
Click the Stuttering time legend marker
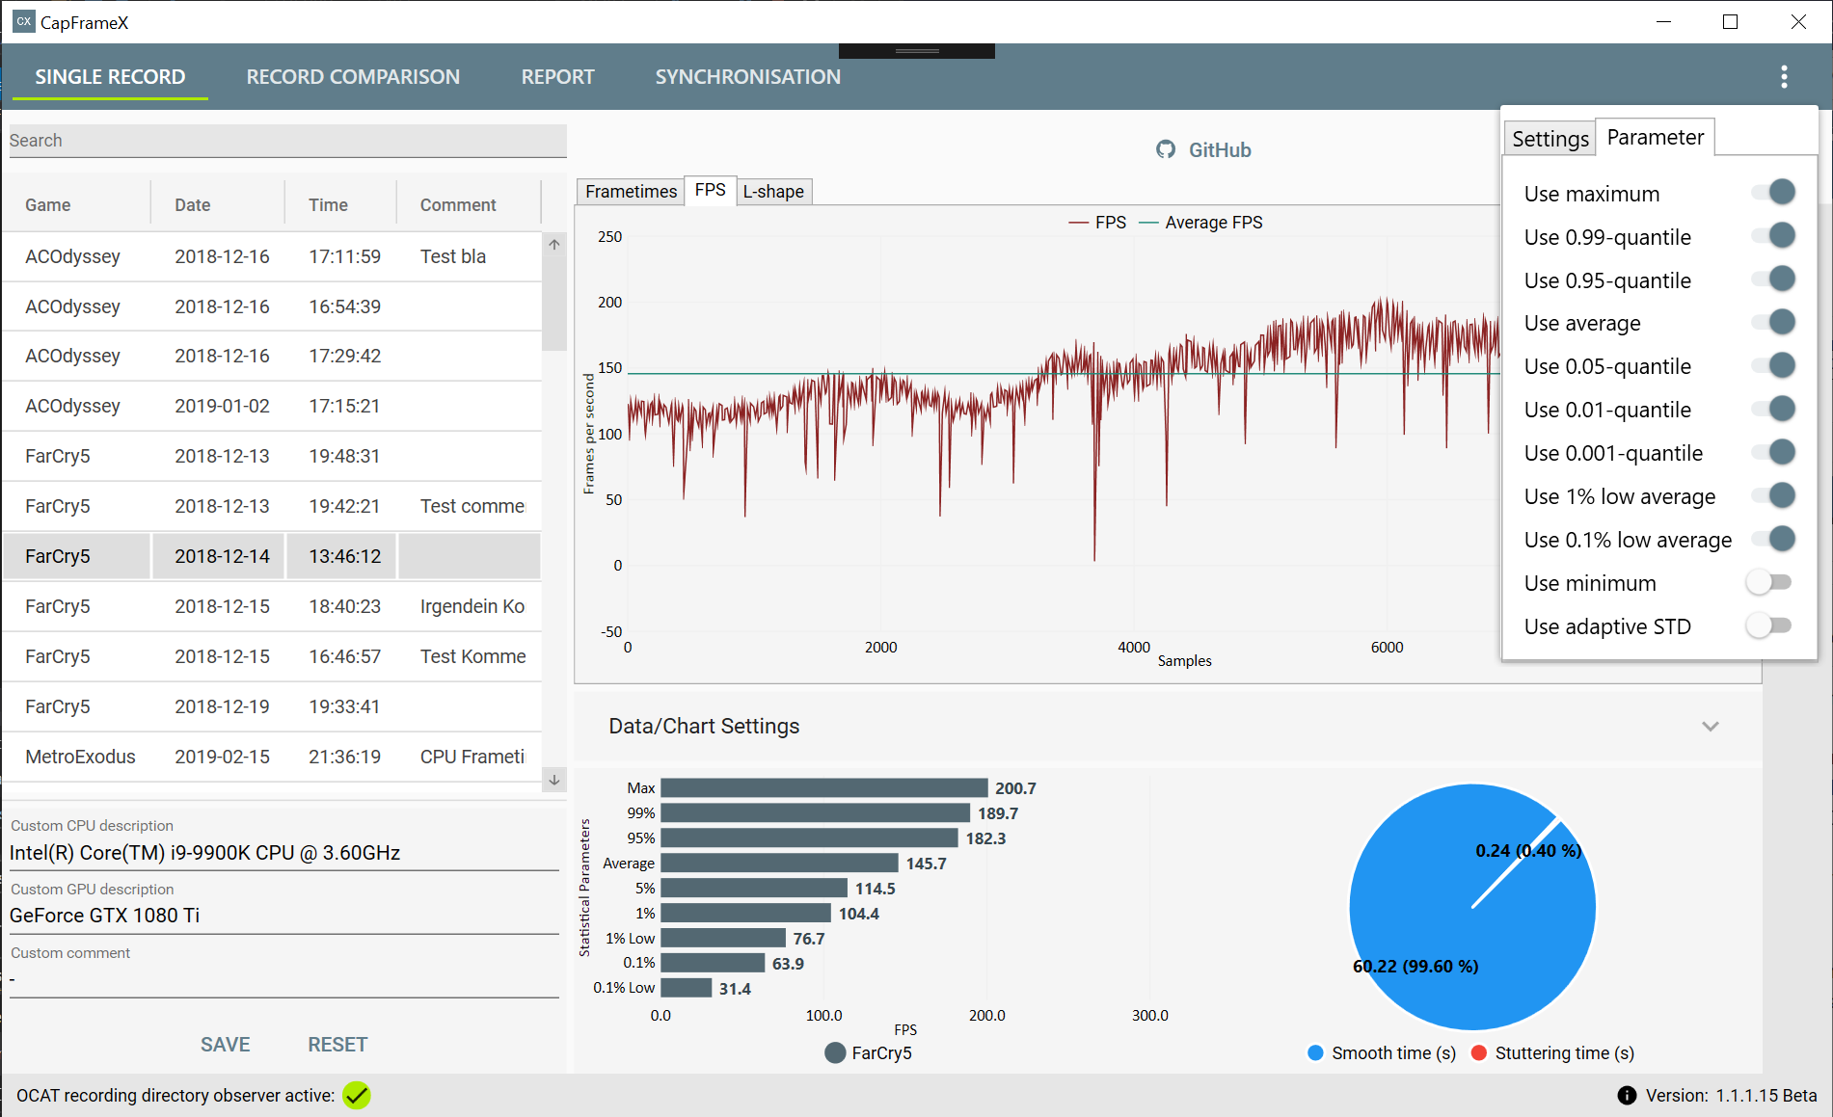pos(1479,1053)
